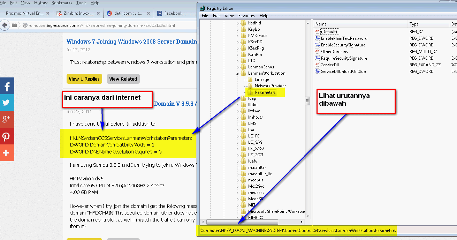Click the ServiceDllUnloadOnStop DWORD icon
The height and width of the screenshot is (240, 457).
pos(317,72)
